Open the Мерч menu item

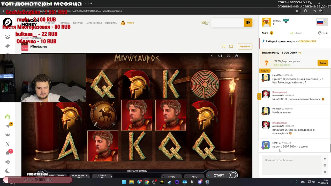click(x=127, y=23)
